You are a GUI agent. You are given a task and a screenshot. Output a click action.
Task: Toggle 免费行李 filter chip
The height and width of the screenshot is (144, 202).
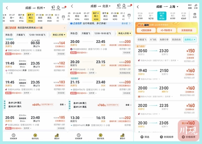click(x=166, y=40)
